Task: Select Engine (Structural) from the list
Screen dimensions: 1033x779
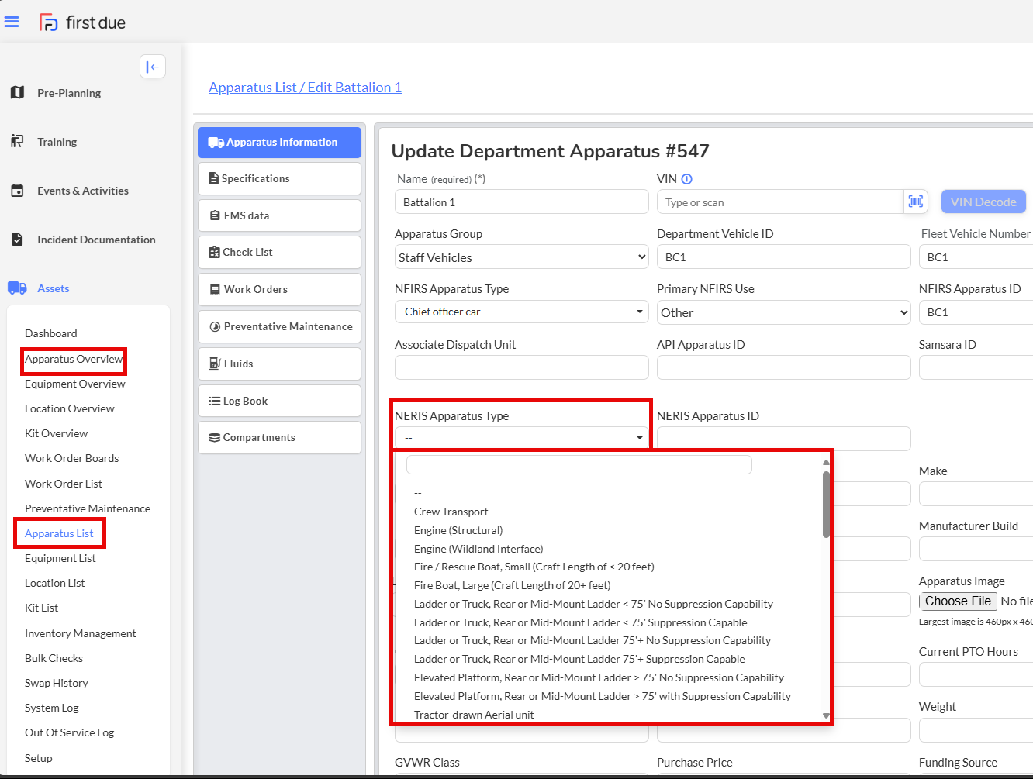Action: [x=458, y=530]
